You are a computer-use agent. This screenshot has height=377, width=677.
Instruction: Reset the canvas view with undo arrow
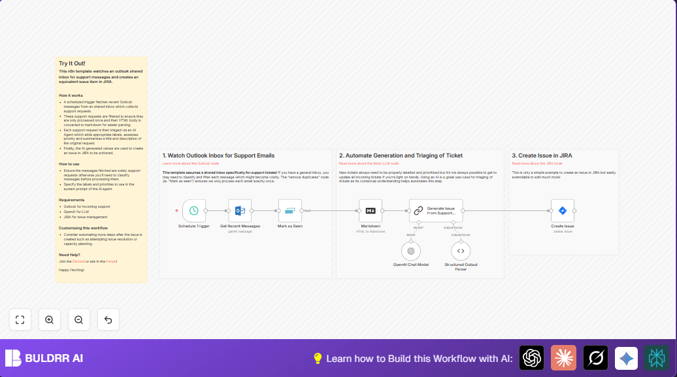coord(108,320)
